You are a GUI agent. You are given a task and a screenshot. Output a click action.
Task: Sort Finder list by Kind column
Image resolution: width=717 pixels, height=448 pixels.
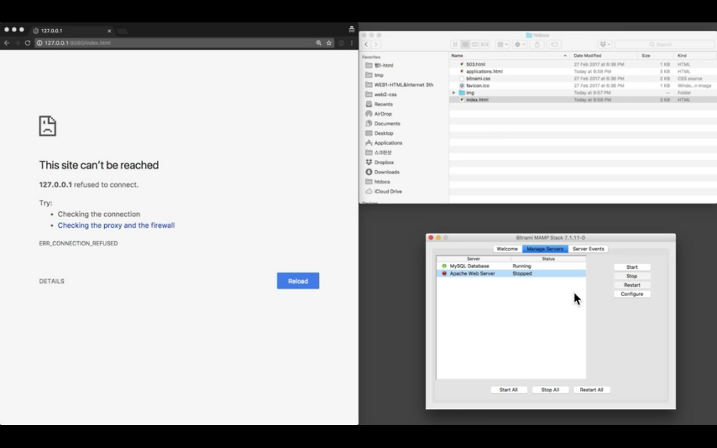coord(695,55)
